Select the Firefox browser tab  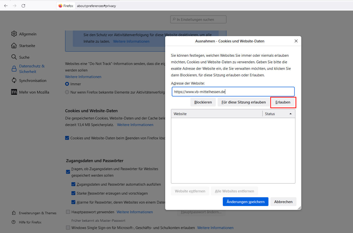click(x=66, y=6)
